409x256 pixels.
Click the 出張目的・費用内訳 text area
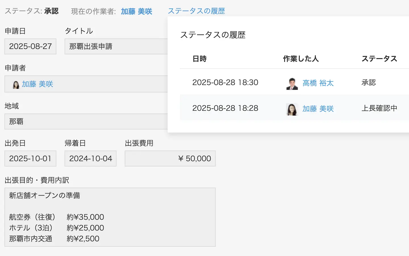point(110,217)
